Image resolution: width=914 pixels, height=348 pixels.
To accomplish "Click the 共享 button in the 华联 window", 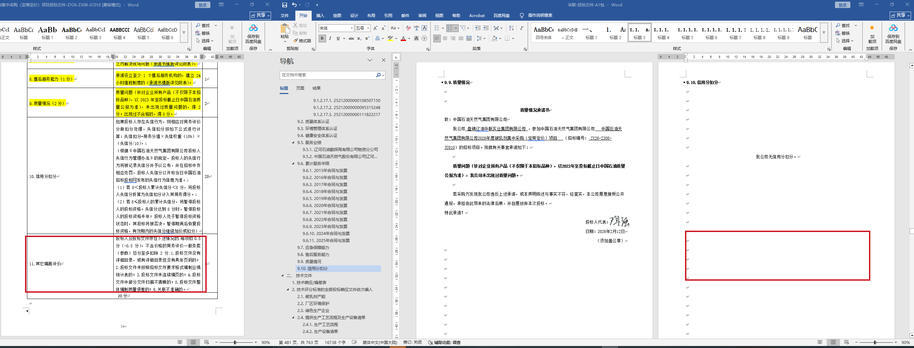I will click(900, 15).
